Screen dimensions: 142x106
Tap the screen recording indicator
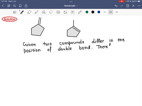pyautogui.click(x=122, y=1)
